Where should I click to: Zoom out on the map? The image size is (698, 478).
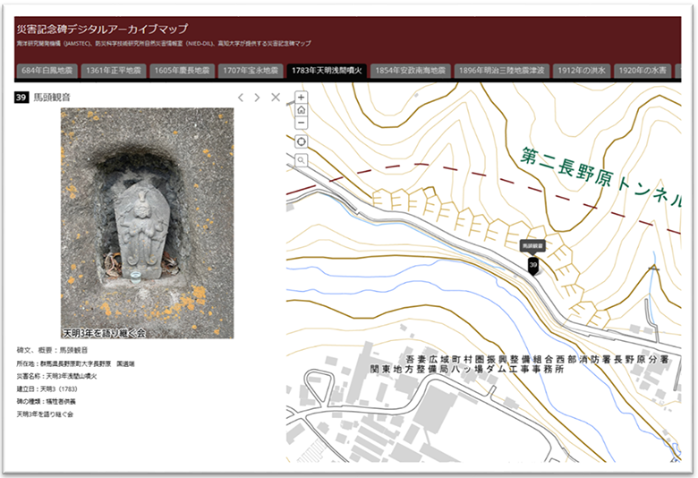(301, 123)
